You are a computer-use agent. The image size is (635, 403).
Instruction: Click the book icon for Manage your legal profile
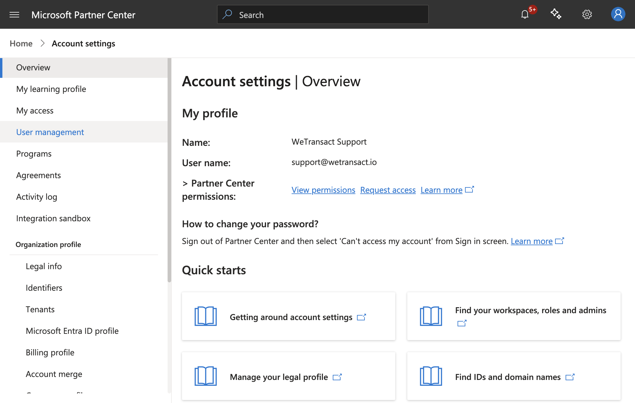tap(206, 376)
